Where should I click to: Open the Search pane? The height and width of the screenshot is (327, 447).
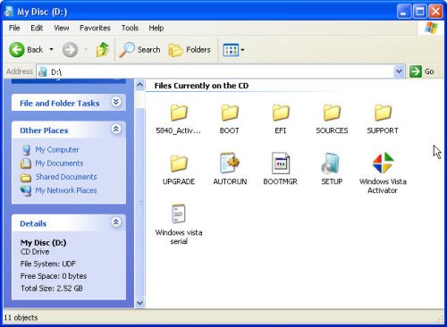139,49
